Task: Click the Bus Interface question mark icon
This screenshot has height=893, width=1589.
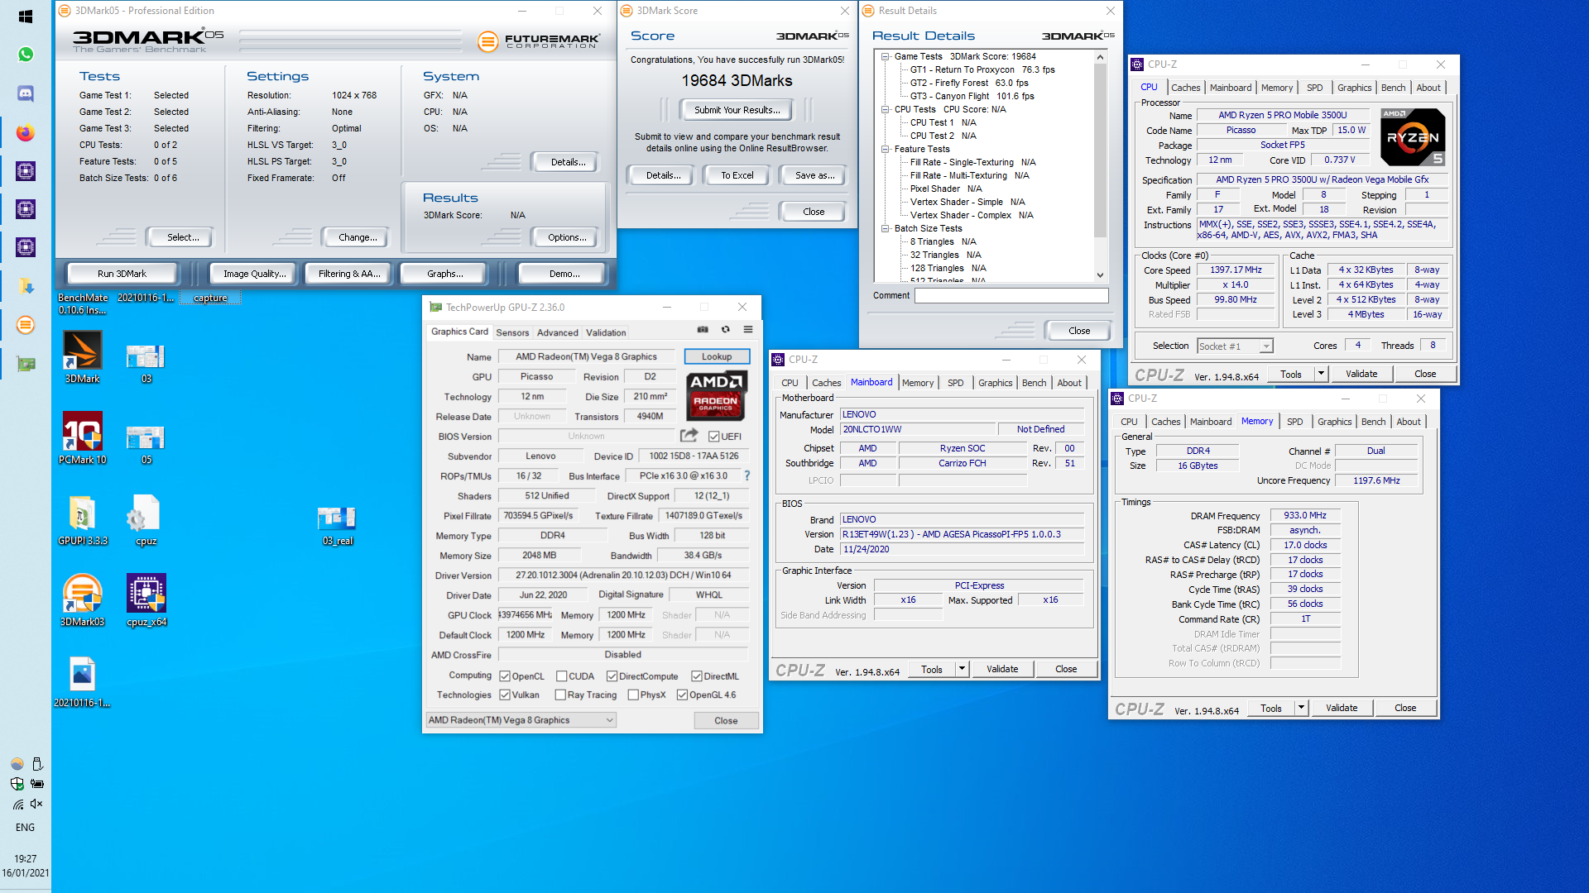Action: 747,475
